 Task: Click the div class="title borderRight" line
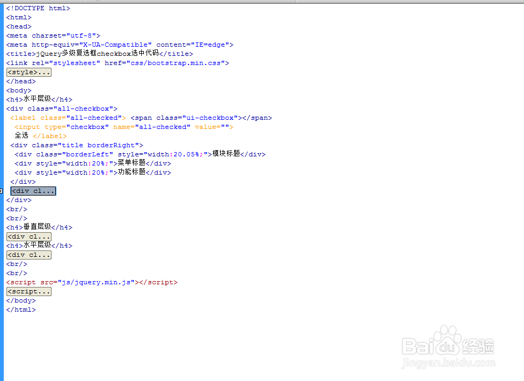(77, 145)
